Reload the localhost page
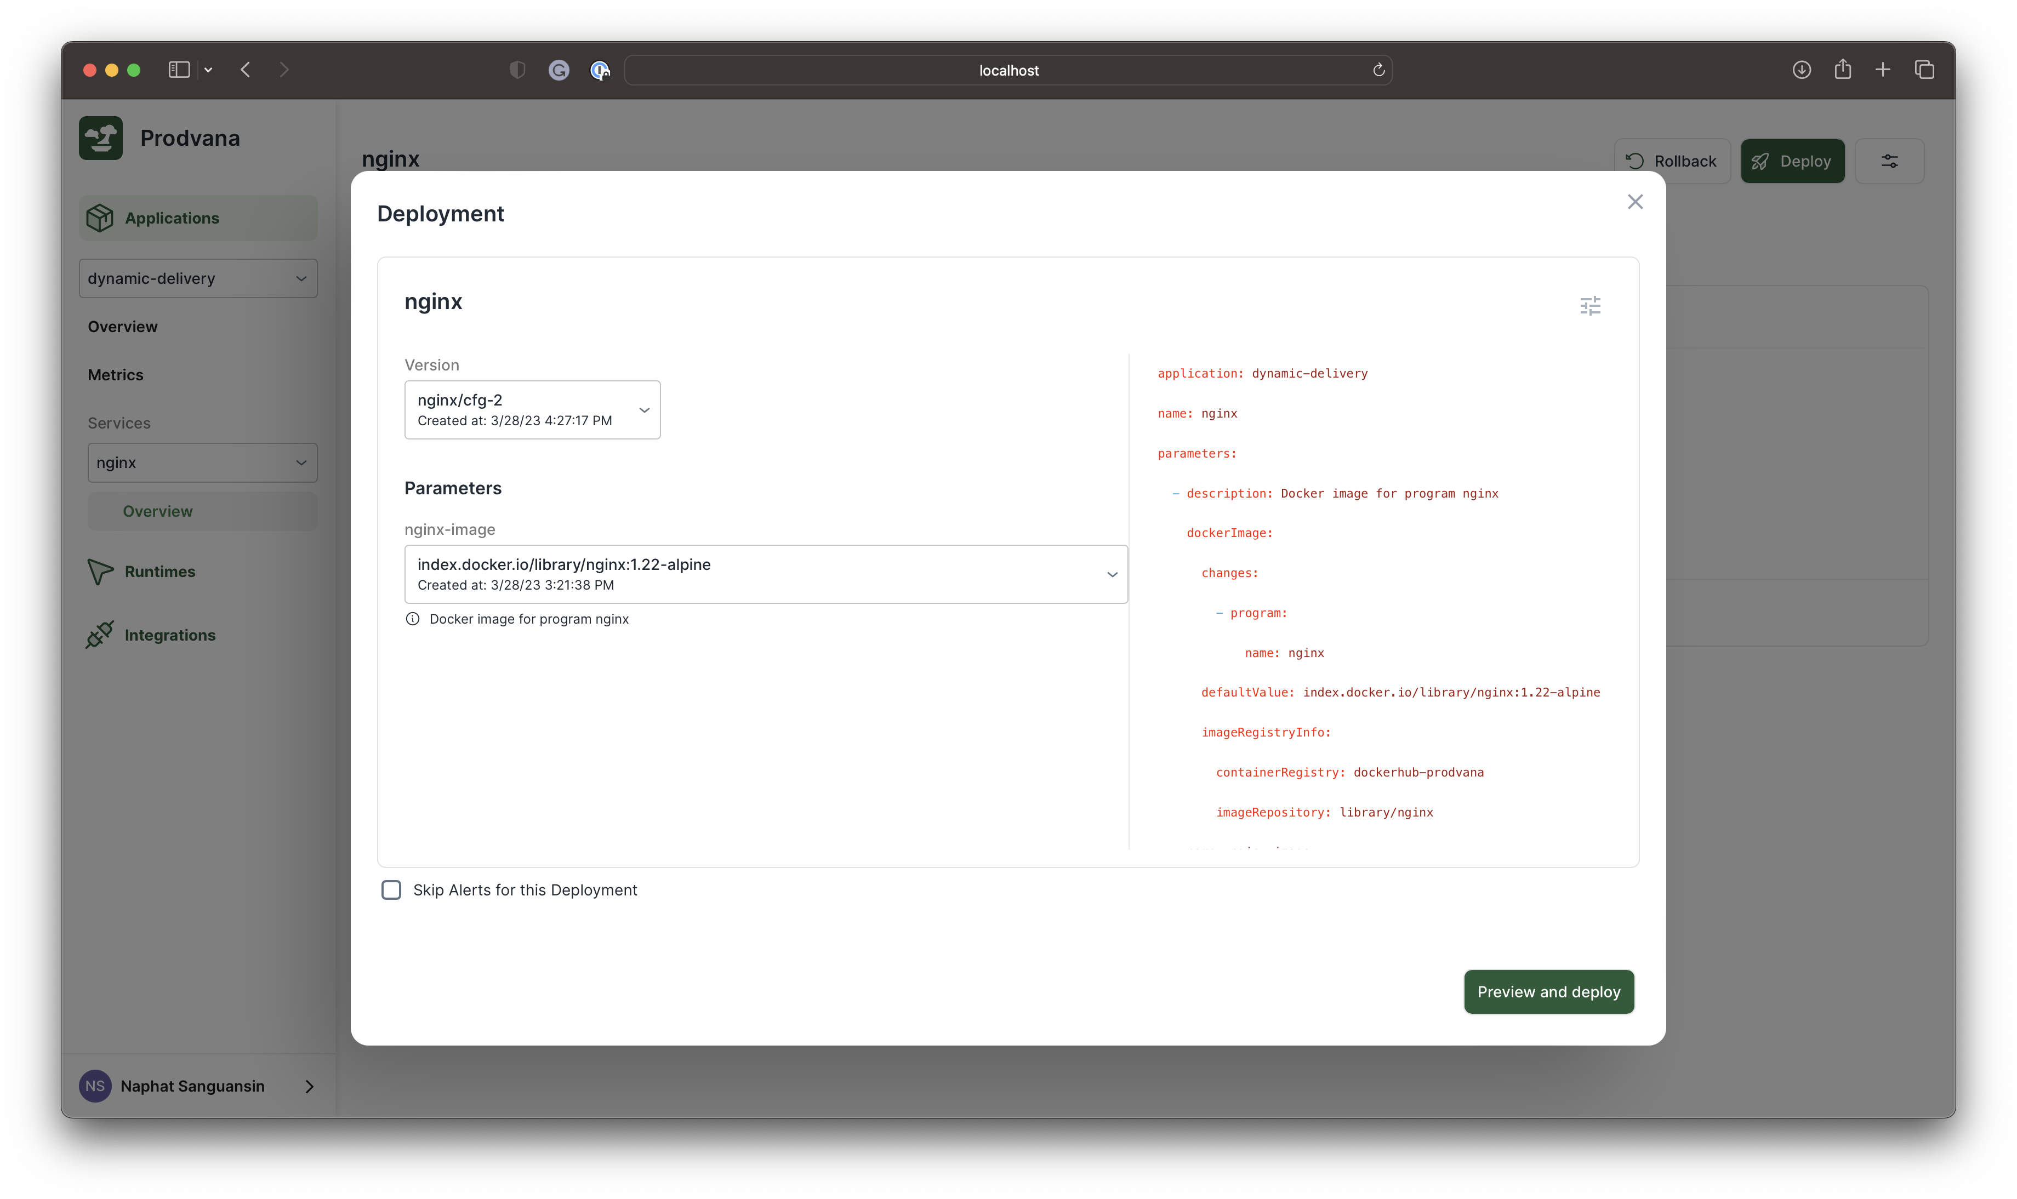 tap(1378, 70)
